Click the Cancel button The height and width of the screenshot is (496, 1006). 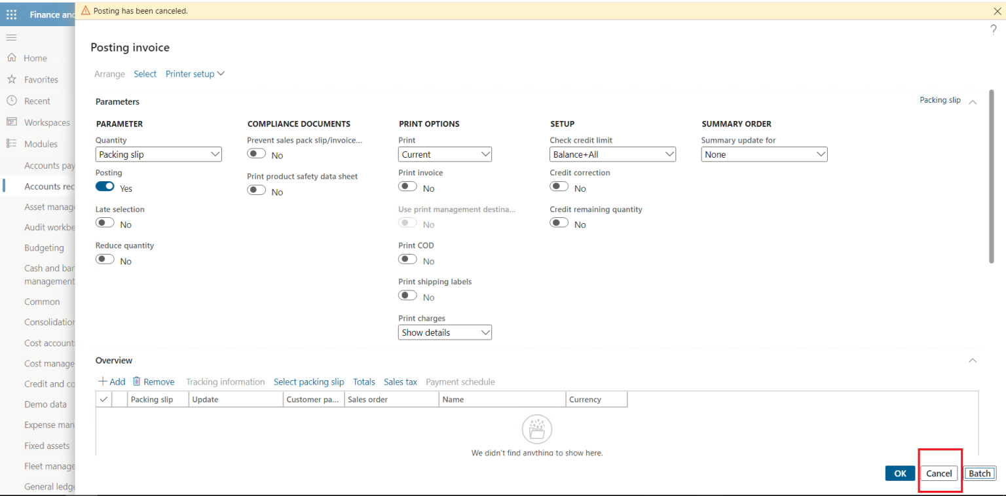(939, 473)
